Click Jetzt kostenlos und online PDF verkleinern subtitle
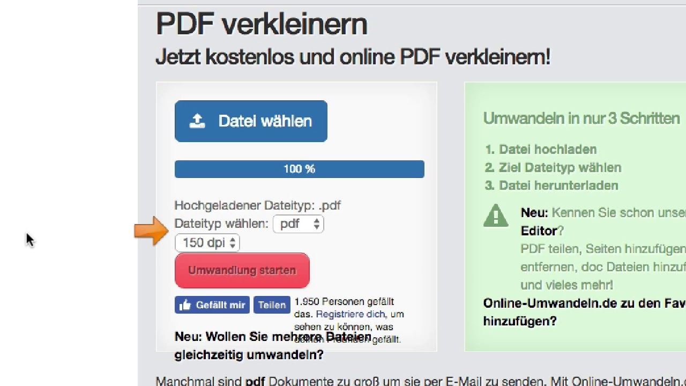 point(353,56)
